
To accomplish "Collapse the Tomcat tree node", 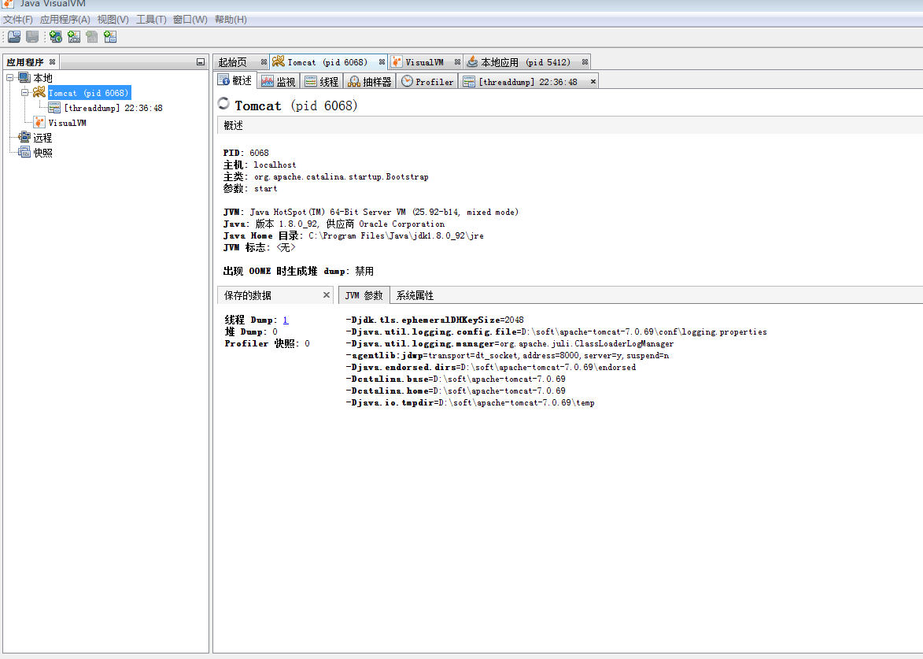I will point(24,92).
